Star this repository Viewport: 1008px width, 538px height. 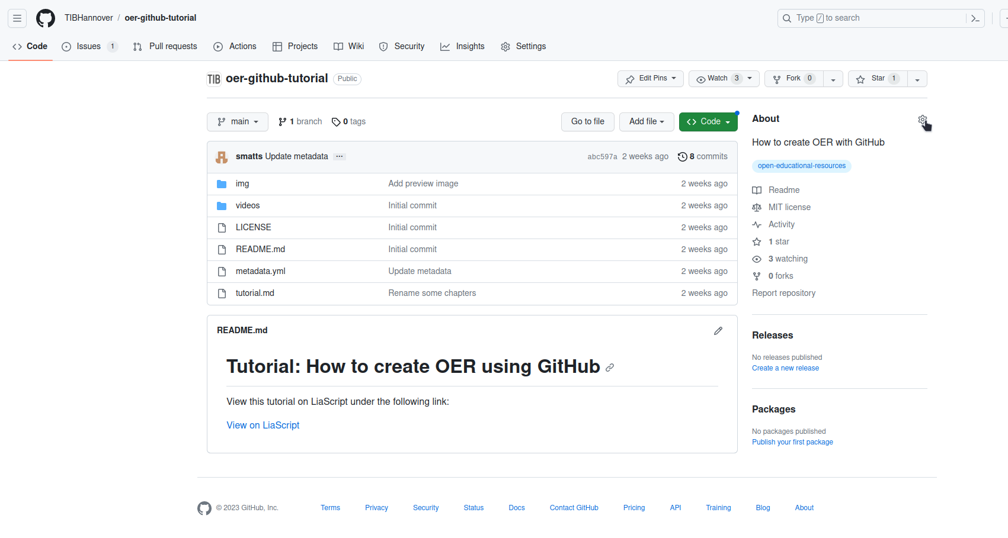point(878,79)
